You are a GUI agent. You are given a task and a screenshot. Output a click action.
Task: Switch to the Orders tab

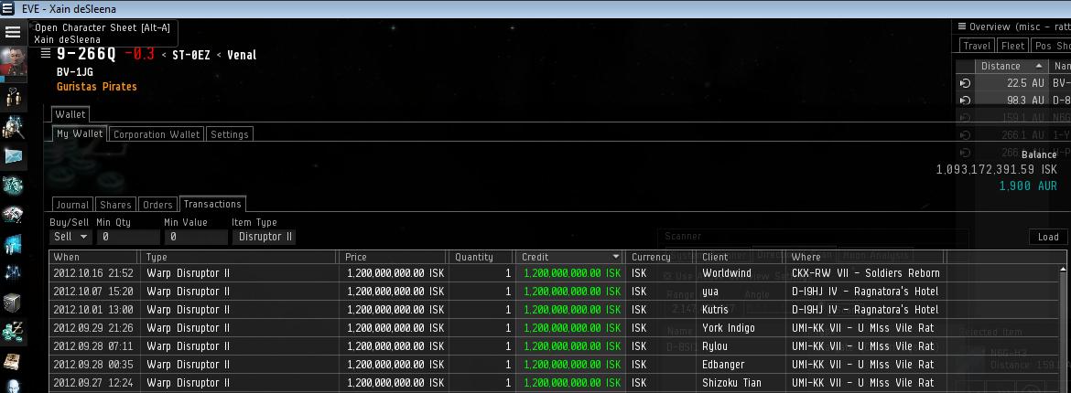point(157,205)
